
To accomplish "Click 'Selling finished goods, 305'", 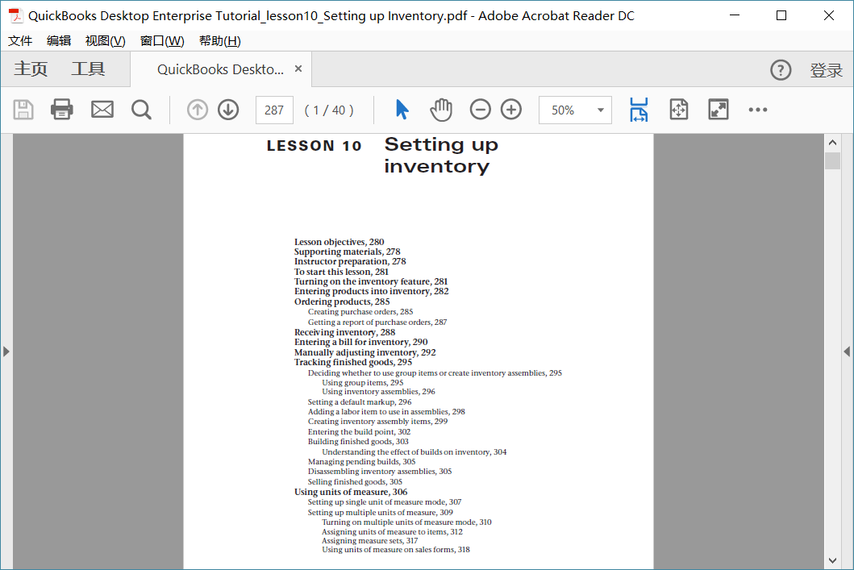I will point(355,482).
